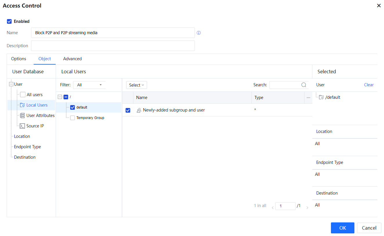Close the Access Control dialog
This screenshot has height=236, width=384.
(379, 6)
